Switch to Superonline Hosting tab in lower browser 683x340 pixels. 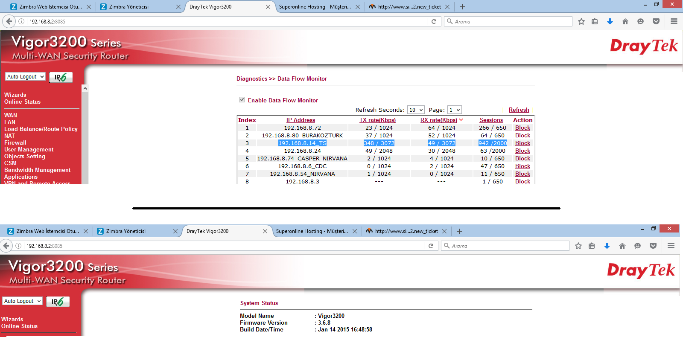pyautogui.click(x=312, y=231)
